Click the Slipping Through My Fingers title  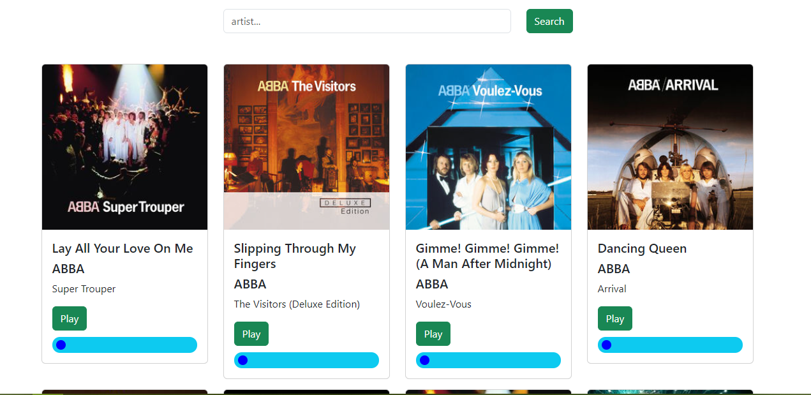tap(295, 256)
